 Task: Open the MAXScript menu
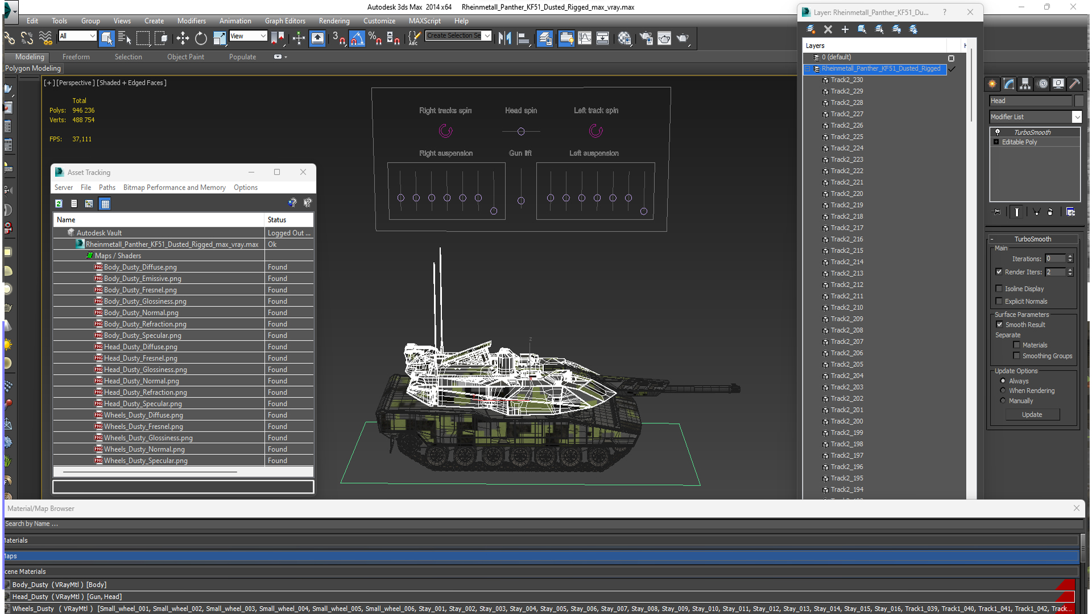coord(424,21)
